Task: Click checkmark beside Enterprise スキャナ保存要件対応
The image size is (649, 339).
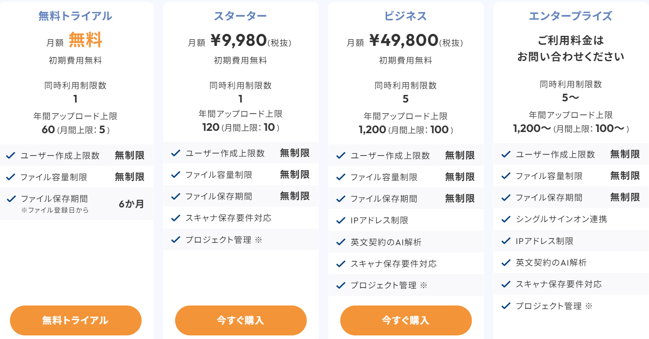Action: coord(506,284)
